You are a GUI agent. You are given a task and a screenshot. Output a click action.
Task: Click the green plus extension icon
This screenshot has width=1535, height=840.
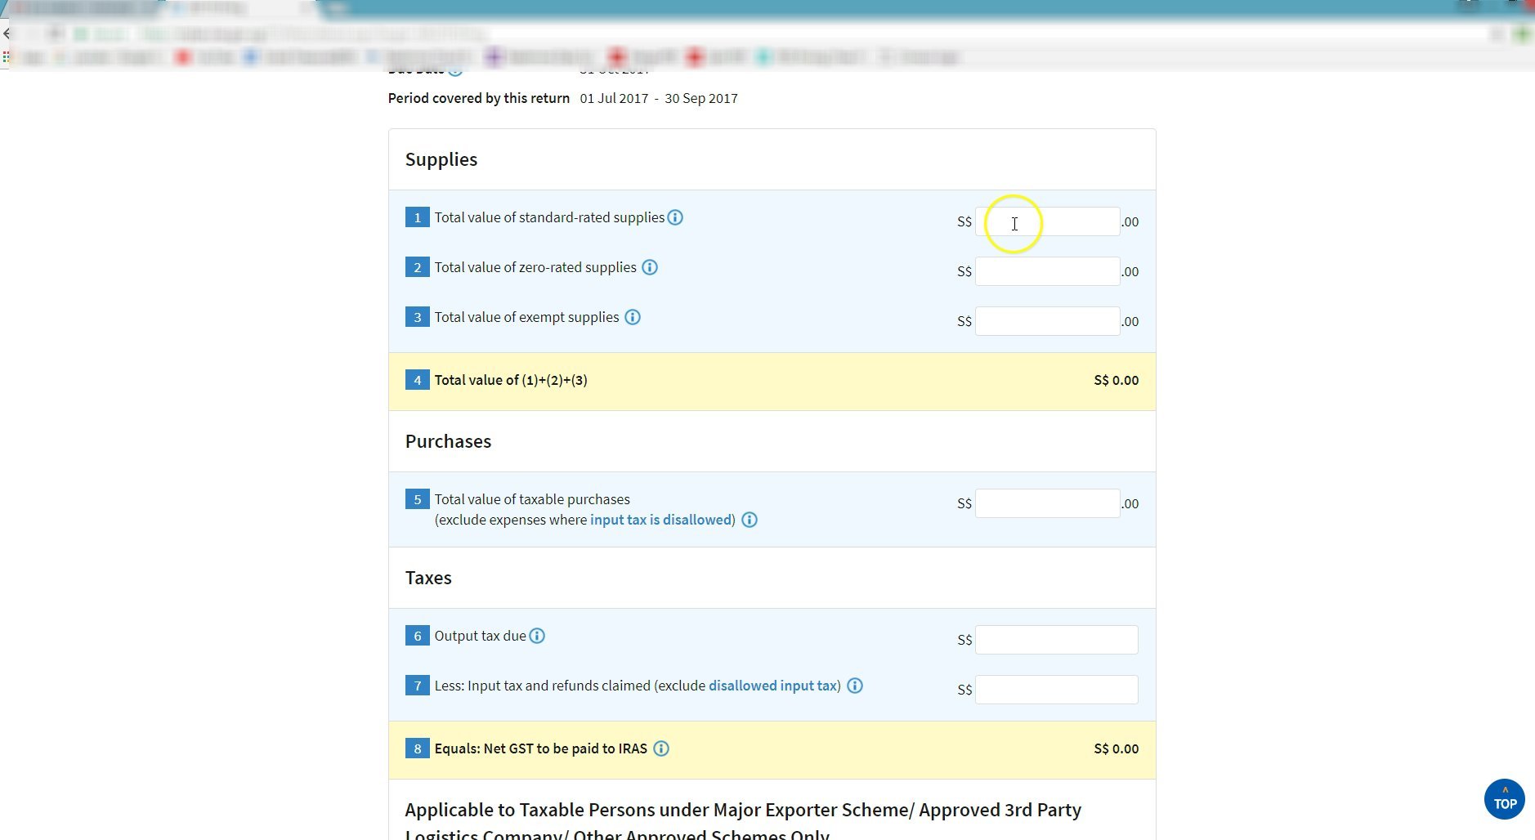[1522, 34]
